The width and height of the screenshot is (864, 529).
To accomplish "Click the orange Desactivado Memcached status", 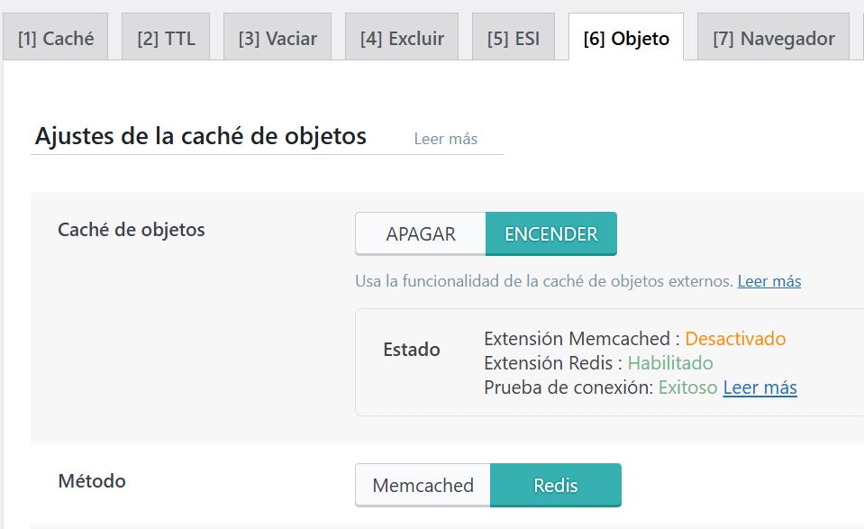I will point(735,339).
